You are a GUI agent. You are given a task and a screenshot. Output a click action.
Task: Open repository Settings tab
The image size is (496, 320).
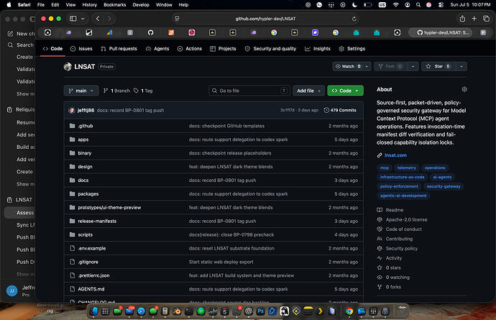[x=352, y=49]
